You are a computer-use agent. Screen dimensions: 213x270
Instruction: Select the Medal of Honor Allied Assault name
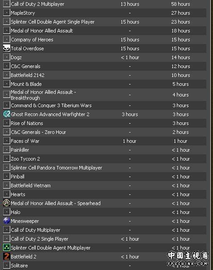[42, 31]
